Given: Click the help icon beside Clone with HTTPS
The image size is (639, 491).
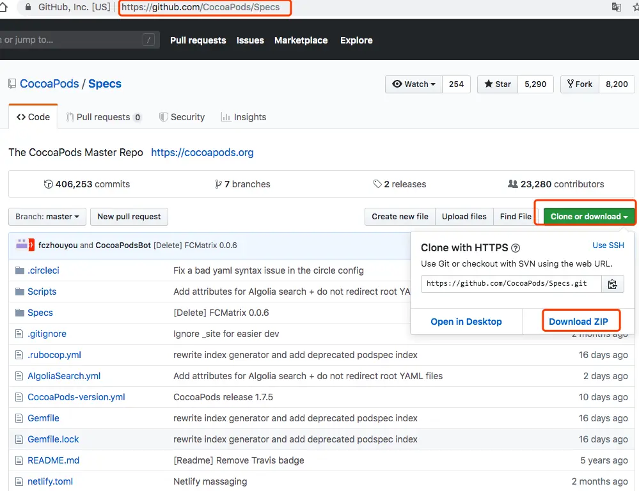Looking at the screenshot, I should tap(516, 248).
